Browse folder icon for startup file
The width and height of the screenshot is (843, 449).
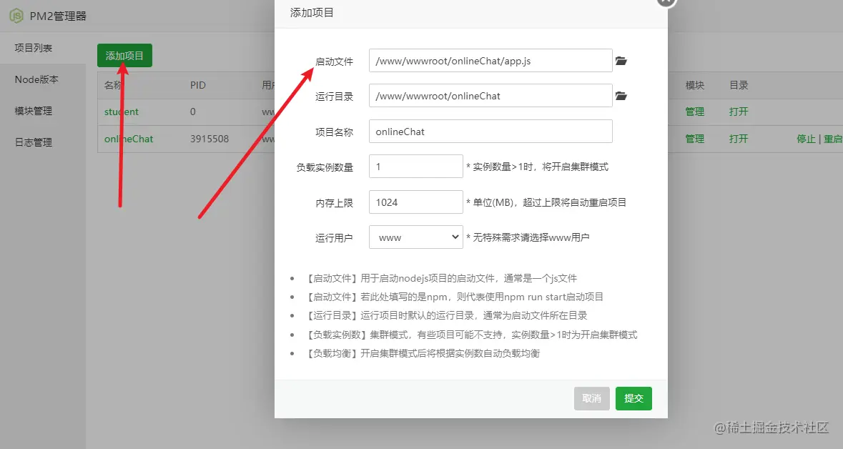621,61
